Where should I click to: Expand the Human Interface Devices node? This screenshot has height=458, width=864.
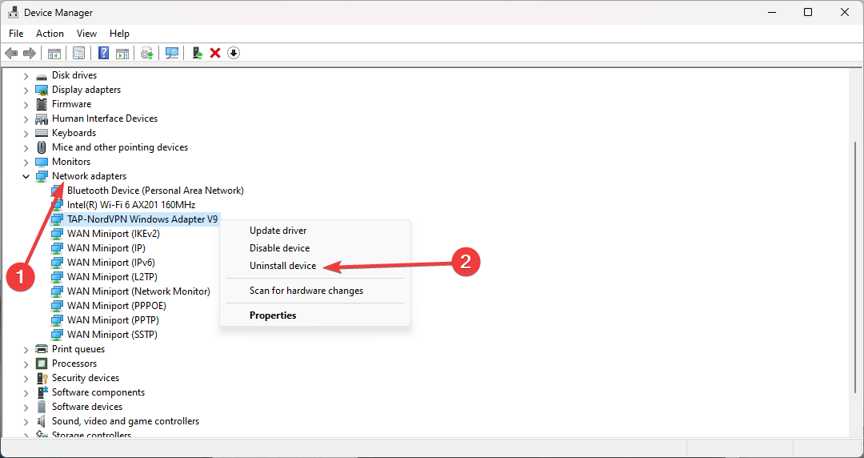[x=26, y=119]
